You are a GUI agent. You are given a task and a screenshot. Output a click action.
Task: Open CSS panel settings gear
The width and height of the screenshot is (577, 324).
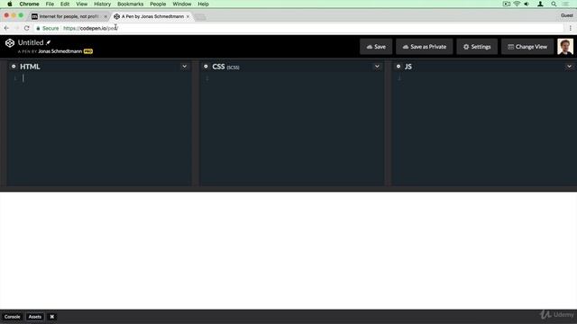pyautogui.click(x=206, y=67)
